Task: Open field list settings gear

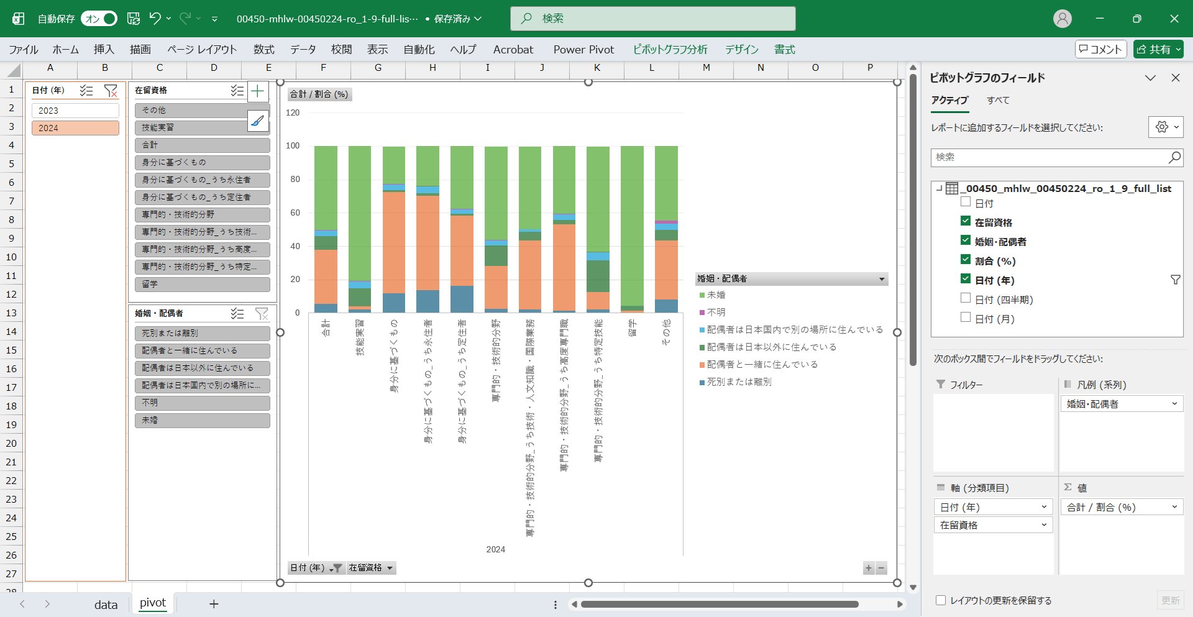Action: [1165, 127]
